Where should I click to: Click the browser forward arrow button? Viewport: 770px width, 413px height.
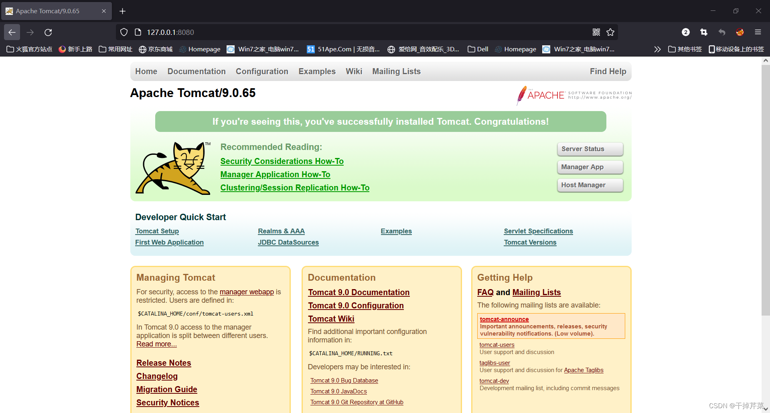click(x=30, y=32)
